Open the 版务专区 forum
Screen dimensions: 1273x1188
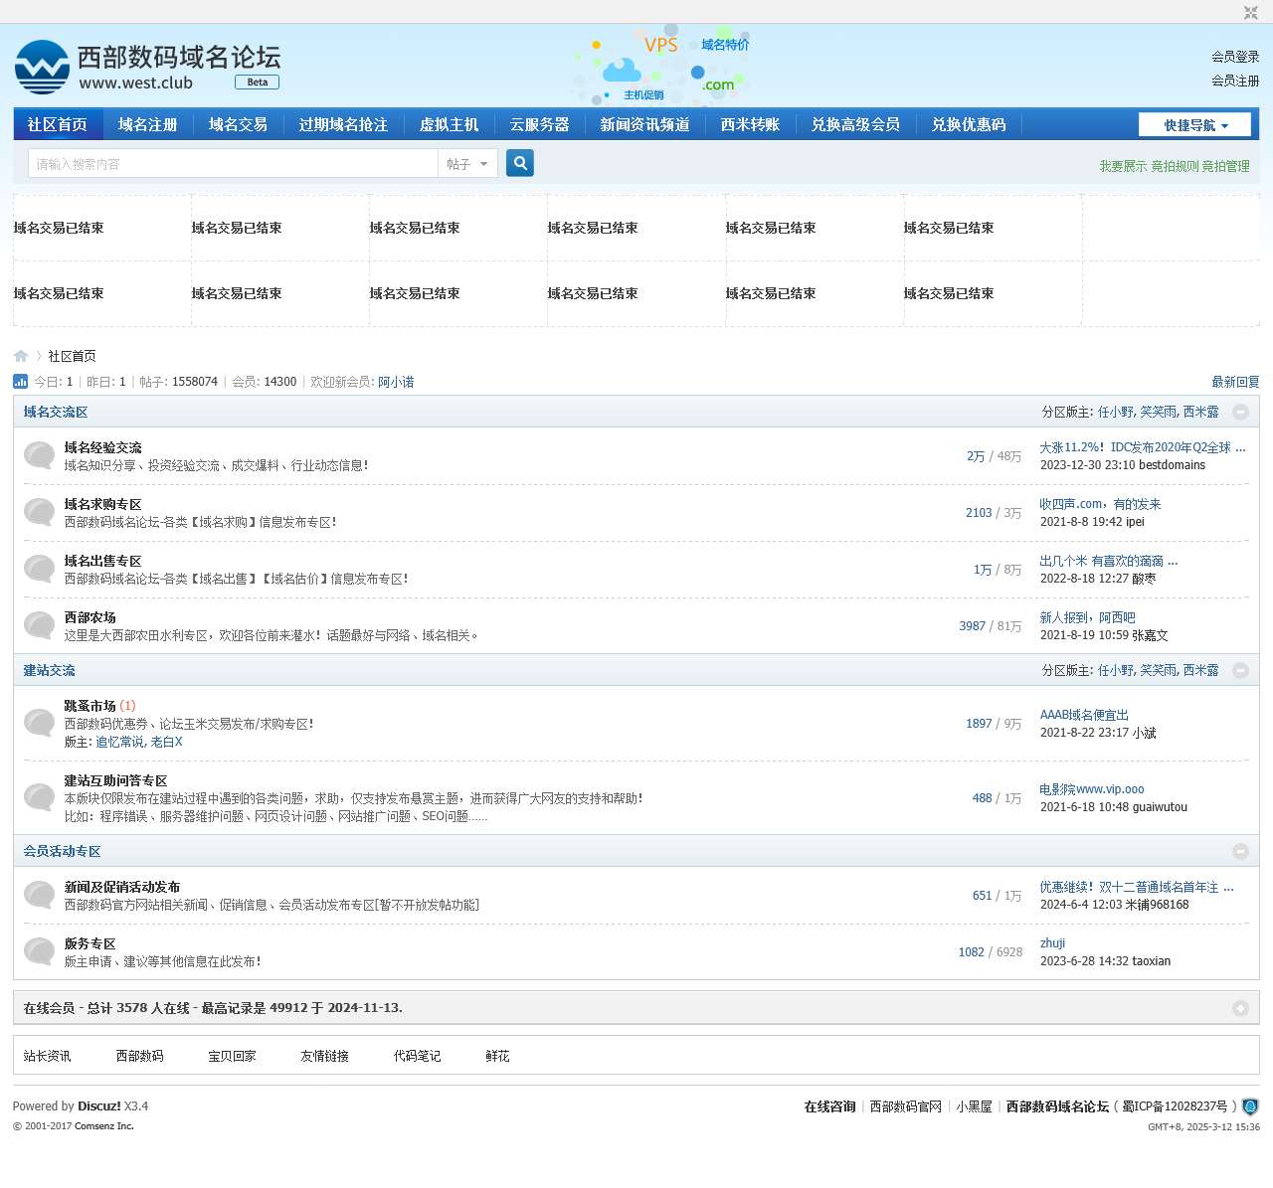[91, 943]
